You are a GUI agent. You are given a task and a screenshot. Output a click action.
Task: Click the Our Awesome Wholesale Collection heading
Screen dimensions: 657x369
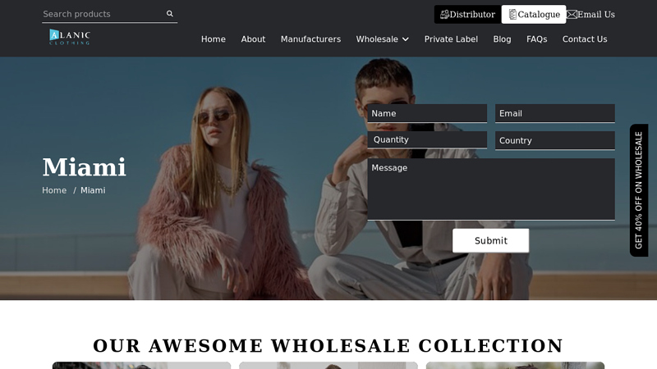(328, 346)
